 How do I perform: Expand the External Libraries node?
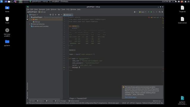(x=30, y=24)
